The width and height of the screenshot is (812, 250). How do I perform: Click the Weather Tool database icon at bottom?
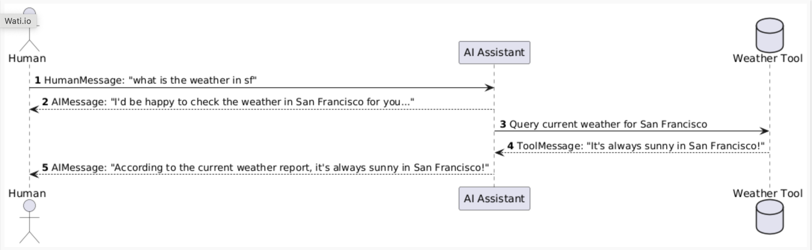pos(769,217)
